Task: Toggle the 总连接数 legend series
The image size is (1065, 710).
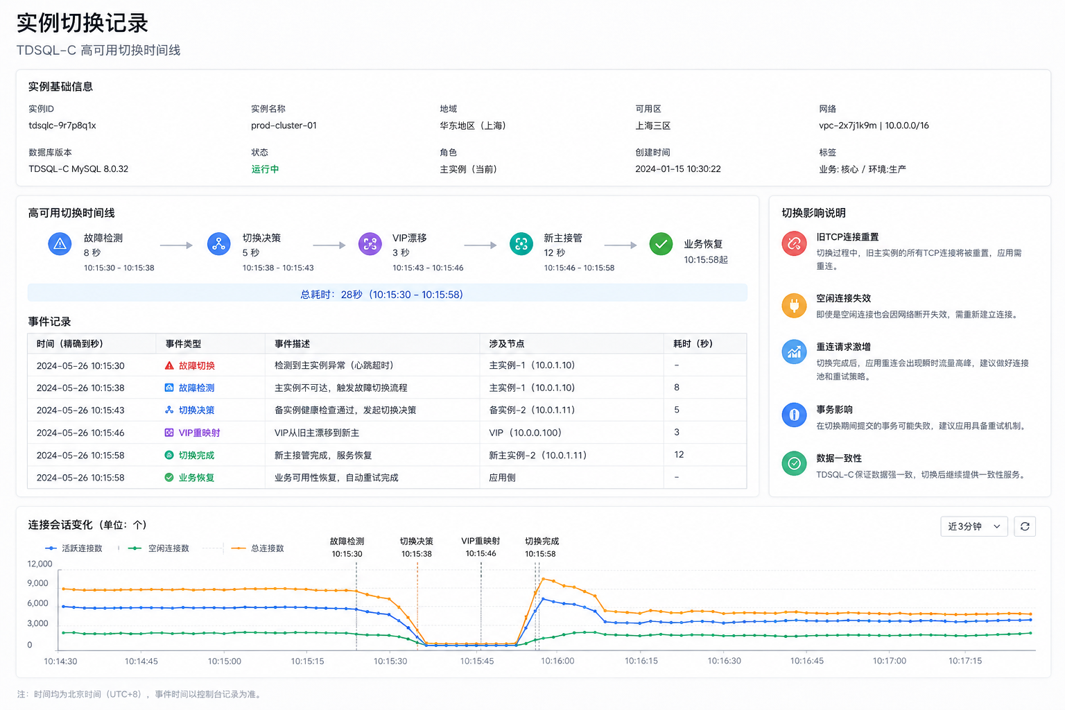Action: [258, 548]
